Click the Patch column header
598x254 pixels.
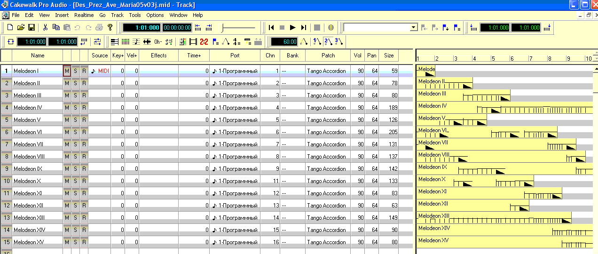(x=328, y=56)
